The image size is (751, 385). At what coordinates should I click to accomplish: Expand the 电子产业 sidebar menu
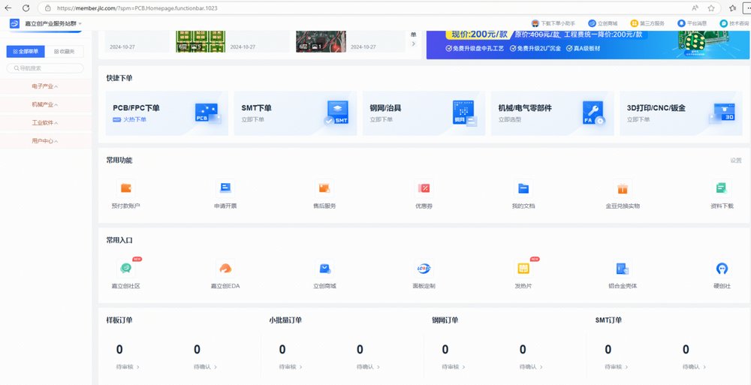pos(44,86)
